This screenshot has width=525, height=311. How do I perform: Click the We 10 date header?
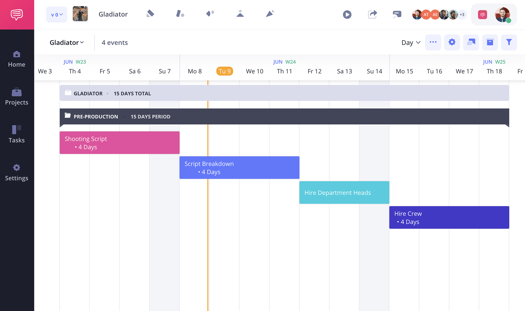point(255,71)
